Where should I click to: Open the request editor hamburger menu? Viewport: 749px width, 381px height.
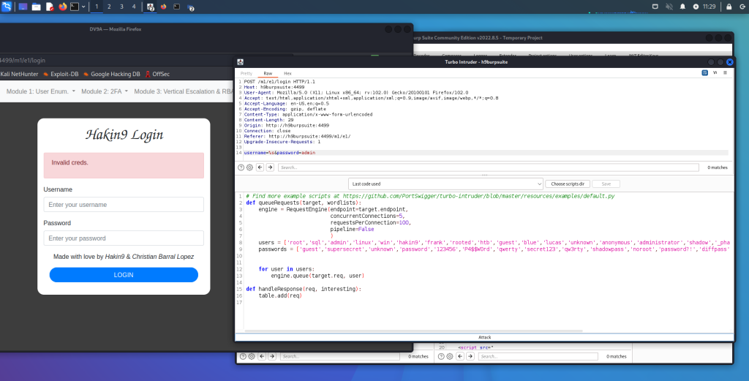click(725, 72)
